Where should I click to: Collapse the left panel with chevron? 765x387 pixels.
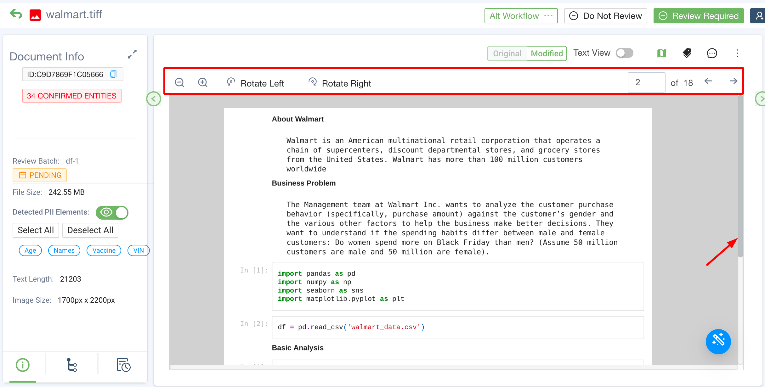tap(154, 99)
